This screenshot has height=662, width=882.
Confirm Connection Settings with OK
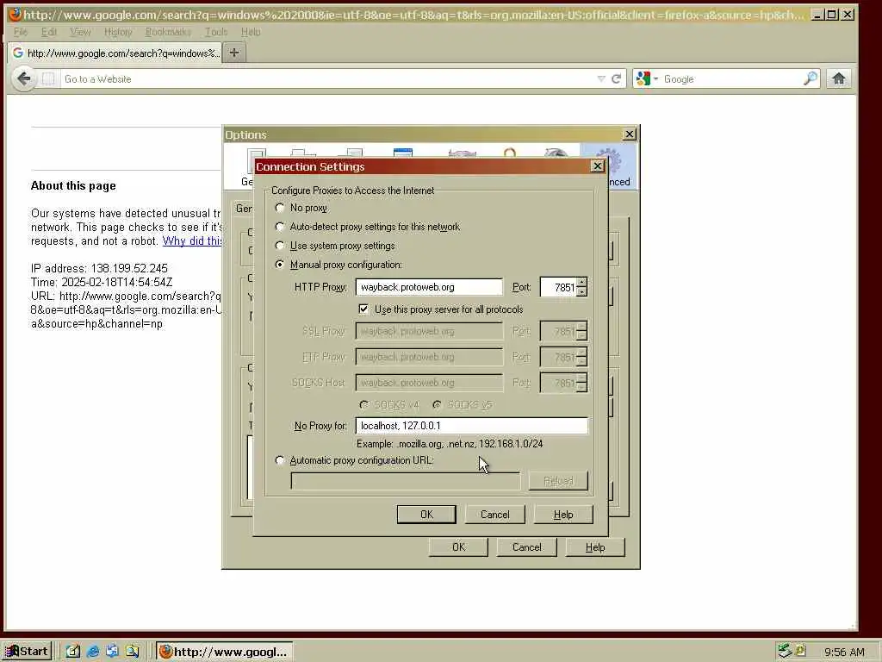pos(426,515)
